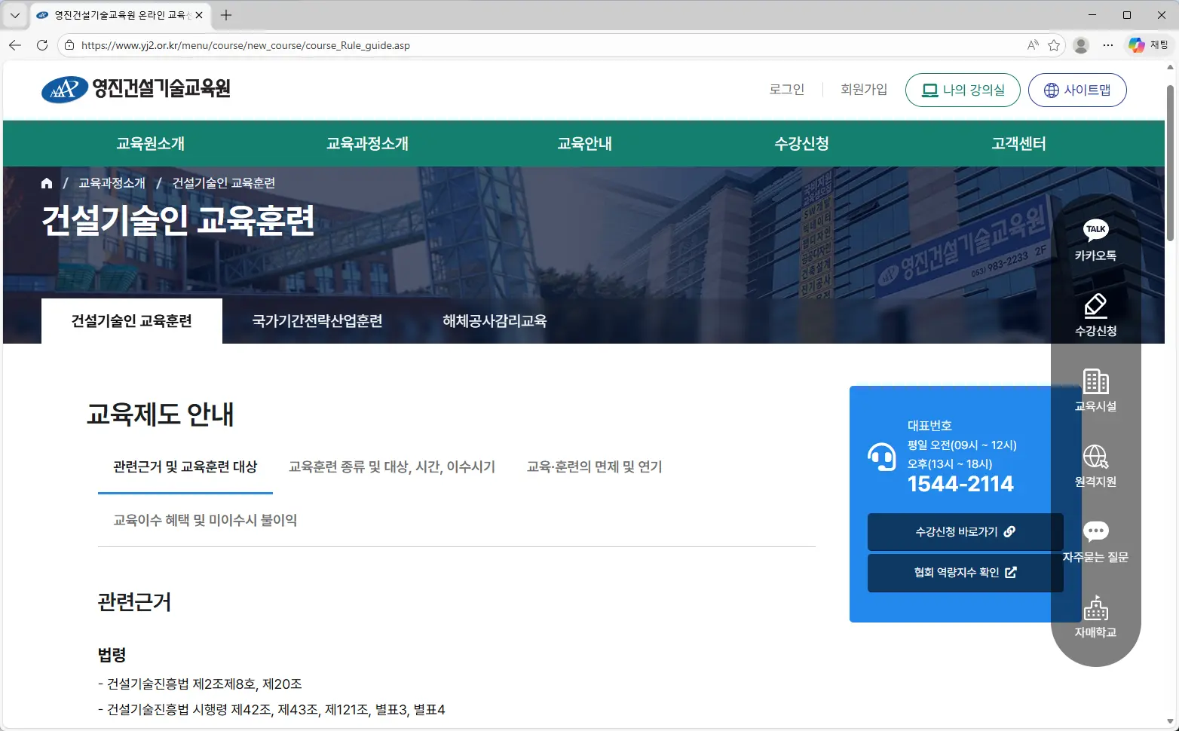Screen dimensions: 1179x731
Task: Enter 나의 강의실 via header button
Action: point(963,90)
